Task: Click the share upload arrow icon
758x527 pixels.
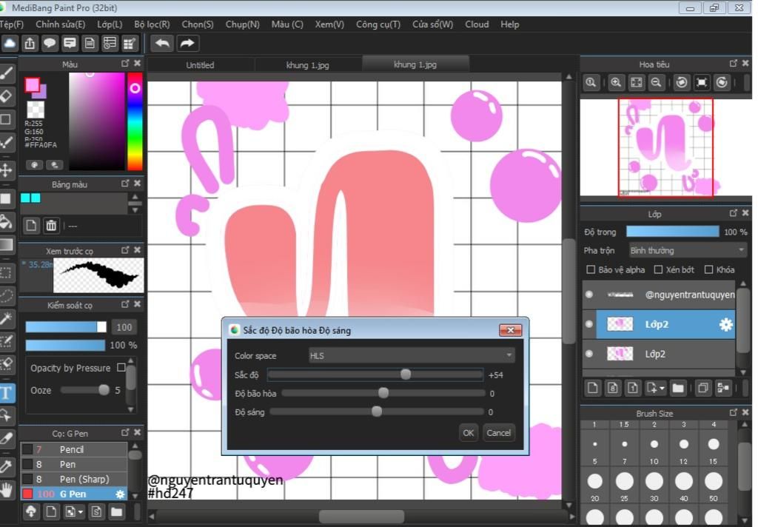Action: [x=30, y=44]
